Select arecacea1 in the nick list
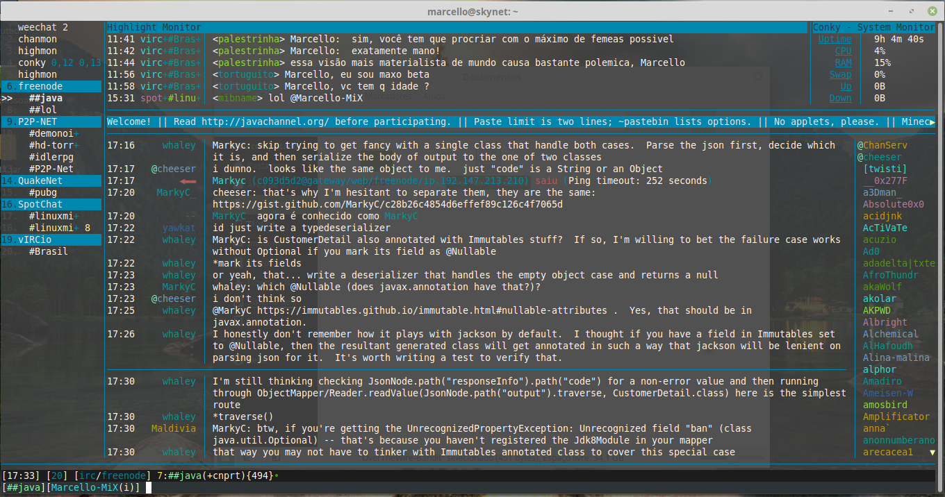This screenshot has height=497, width=945. pos(888,452)
